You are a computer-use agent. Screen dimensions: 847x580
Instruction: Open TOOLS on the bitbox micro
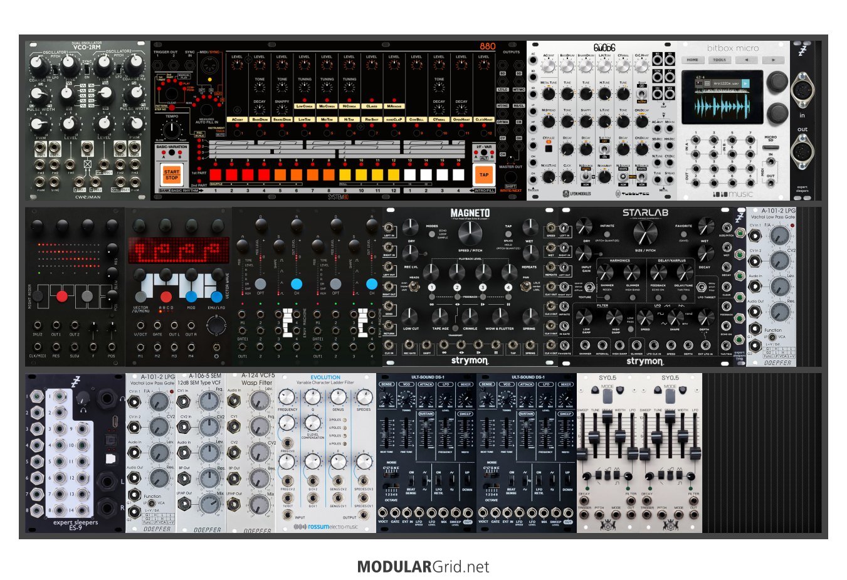[719, 60]
